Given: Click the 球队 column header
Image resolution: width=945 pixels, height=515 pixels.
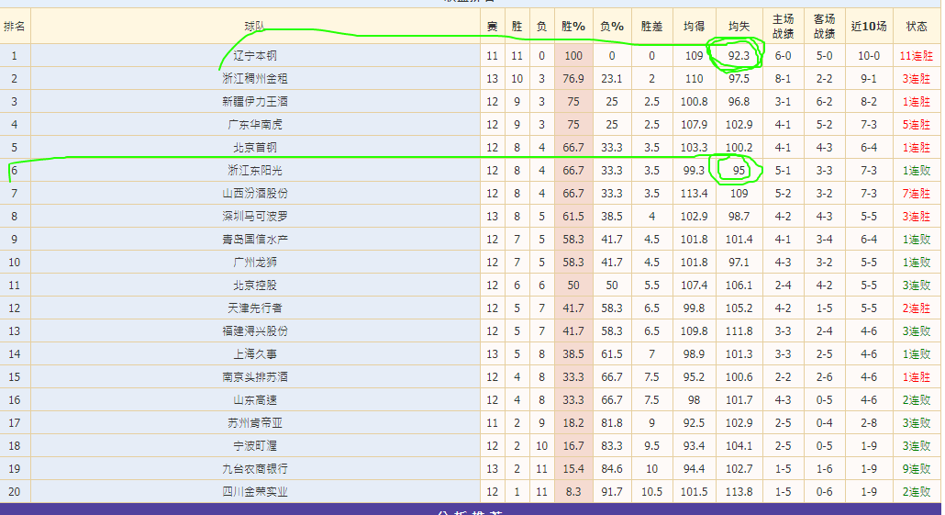Looking at the screenshot, I should point(255,26).
